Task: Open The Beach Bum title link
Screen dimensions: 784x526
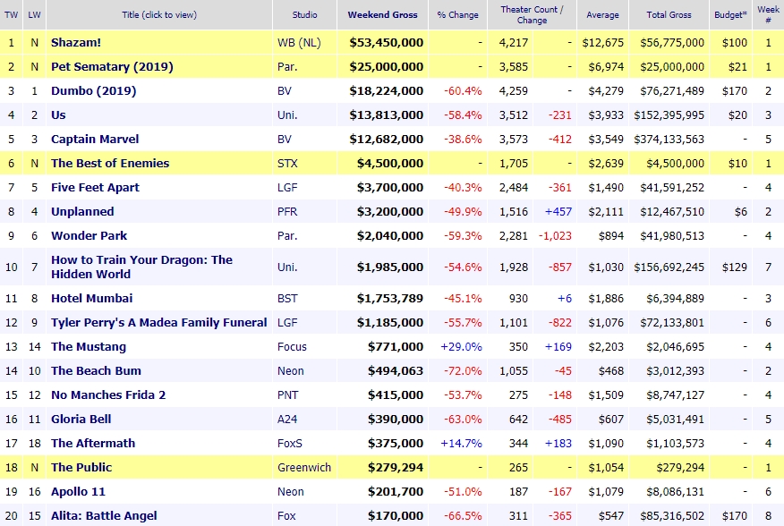Action: (x=96, y=370)
